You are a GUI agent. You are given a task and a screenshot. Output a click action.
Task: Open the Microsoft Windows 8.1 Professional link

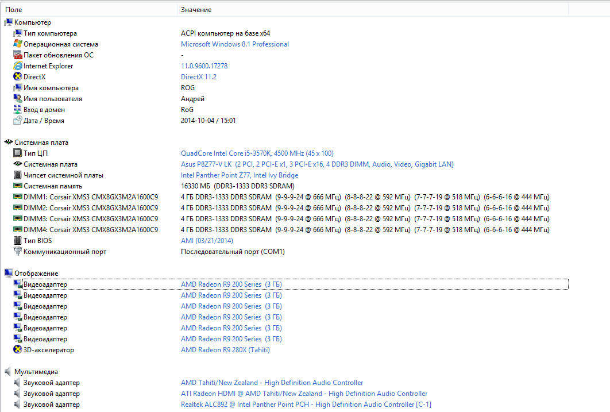click(x=234, y=44)
